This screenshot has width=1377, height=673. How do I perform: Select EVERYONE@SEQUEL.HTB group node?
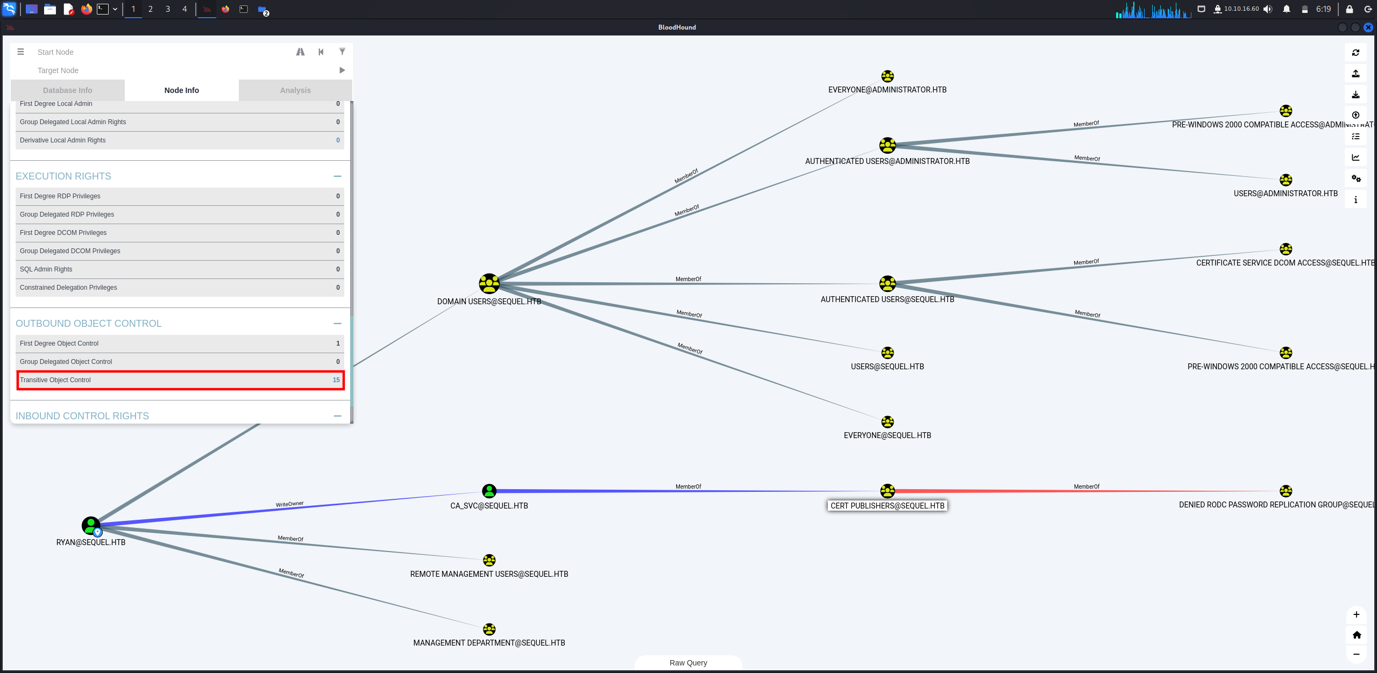pyautogui.click(x=888, y=422)
